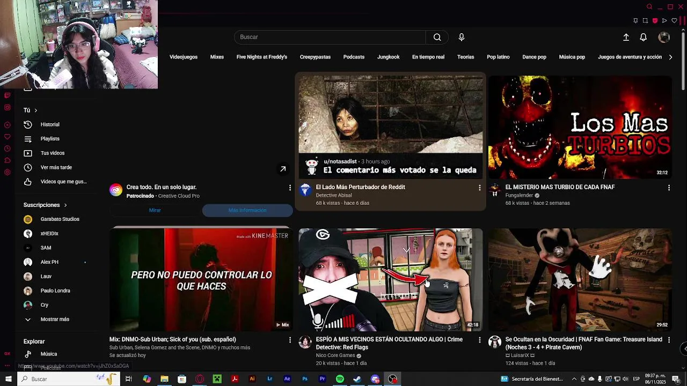Open options for Se Ocultan en la Oscuridad video

click(669, 340)
